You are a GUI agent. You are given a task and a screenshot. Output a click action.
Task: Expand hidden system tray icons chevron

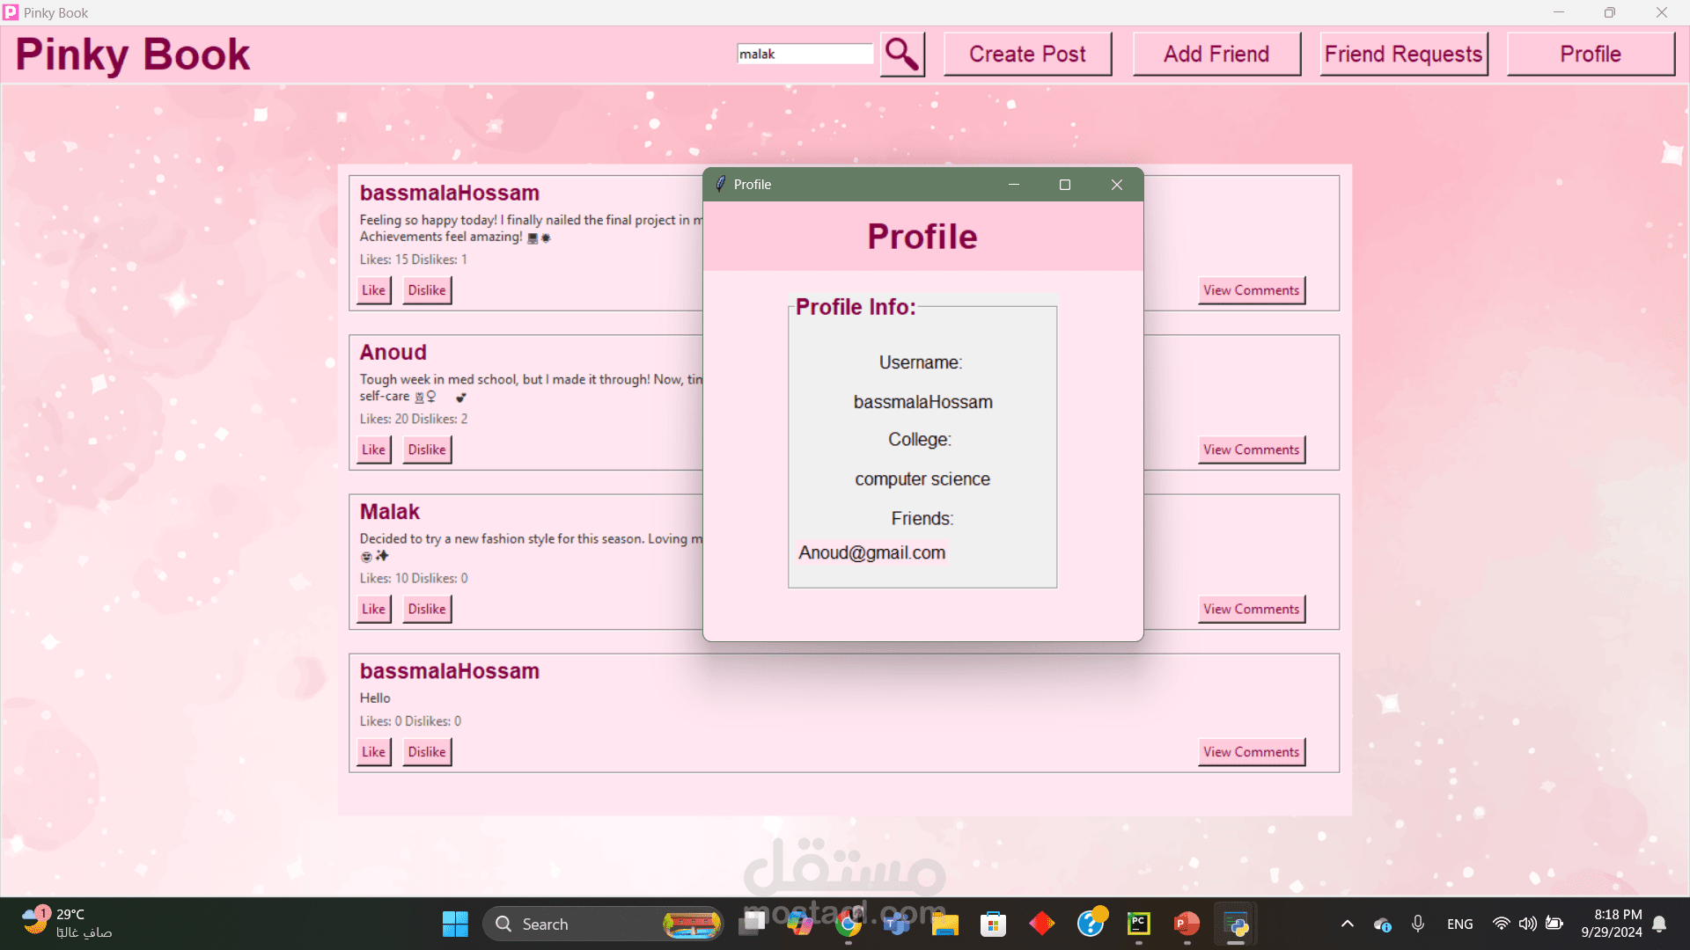coord(1347,924)
